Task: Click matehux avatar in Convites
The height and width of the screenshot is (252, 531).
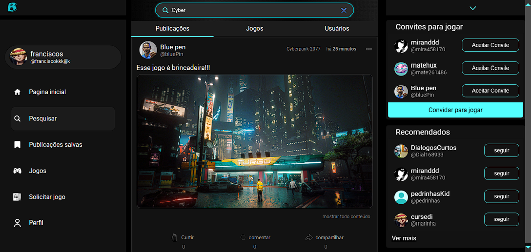Action: pyautogui.click(x=401, y=69)
